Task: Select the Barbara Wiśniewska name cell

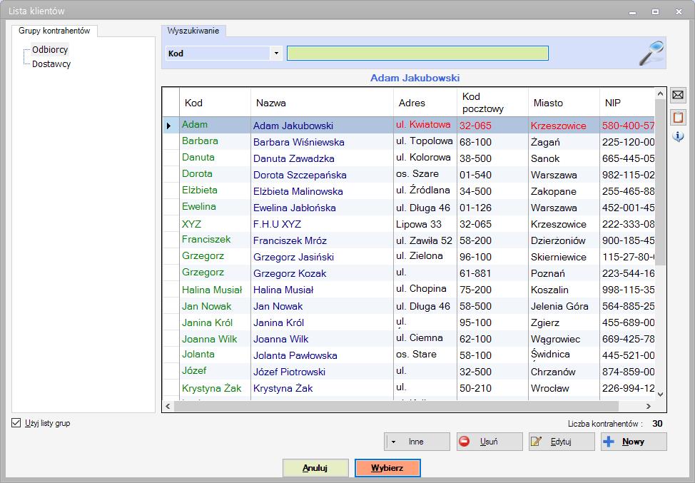Action: coord(322,142)
